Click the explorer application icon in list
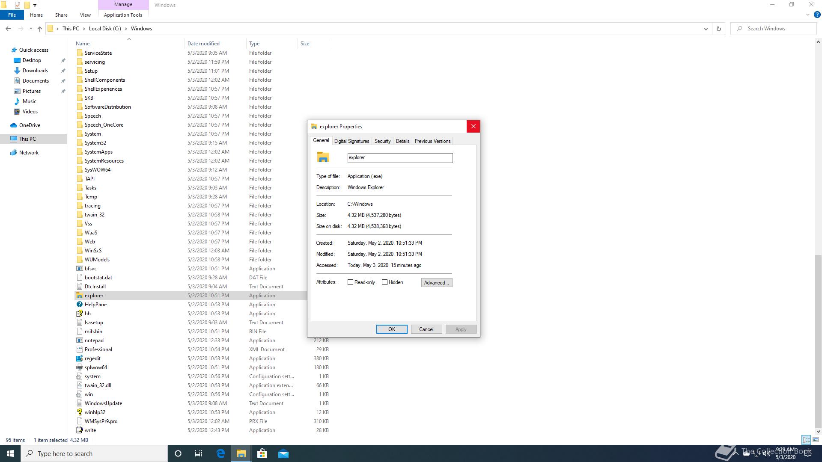 click(79, 296)
